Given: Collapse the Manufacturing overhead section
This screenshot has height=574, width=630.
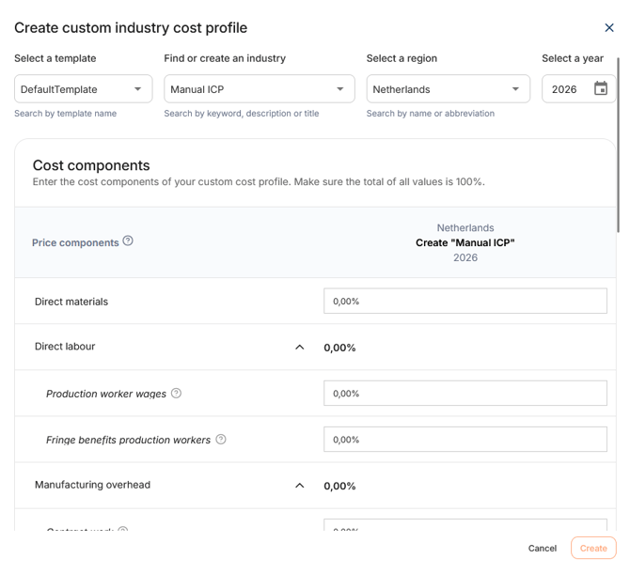Looking at the screenshot, I should tap(299, 486).
